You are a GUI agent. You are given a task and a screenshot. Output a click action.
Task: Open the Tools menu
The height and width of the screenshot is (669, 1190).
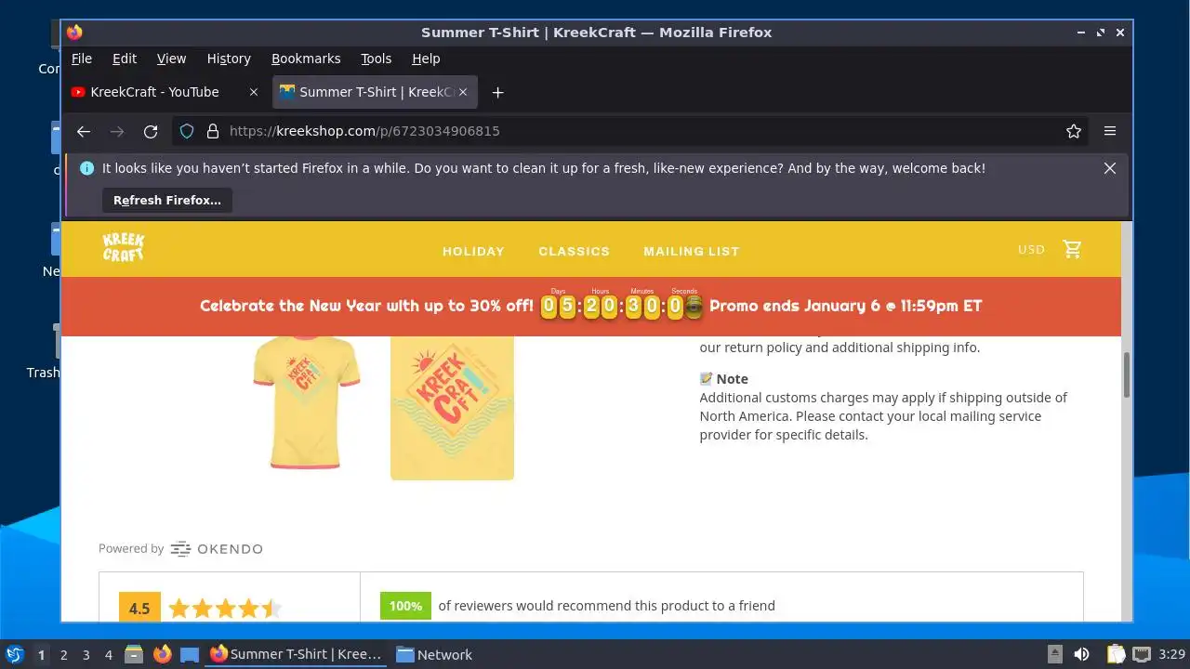(377, 59)
